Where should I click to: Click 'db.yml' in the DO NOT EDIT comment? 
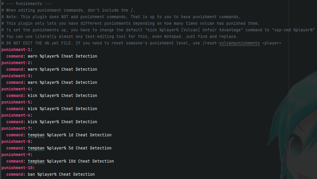(52, 43)
